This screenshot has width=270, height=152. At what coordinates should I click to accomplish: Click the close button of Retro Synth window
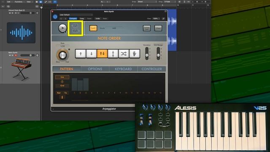coord(52,11)
